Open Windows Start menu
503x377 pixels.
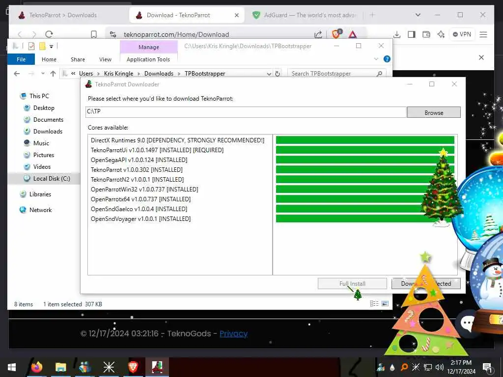click(12, 367)
